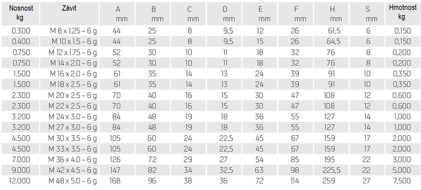Click thread M 36 x 4.0 – 6 g
The width and height of the screenshot is (421, 190).
(73, 160)
